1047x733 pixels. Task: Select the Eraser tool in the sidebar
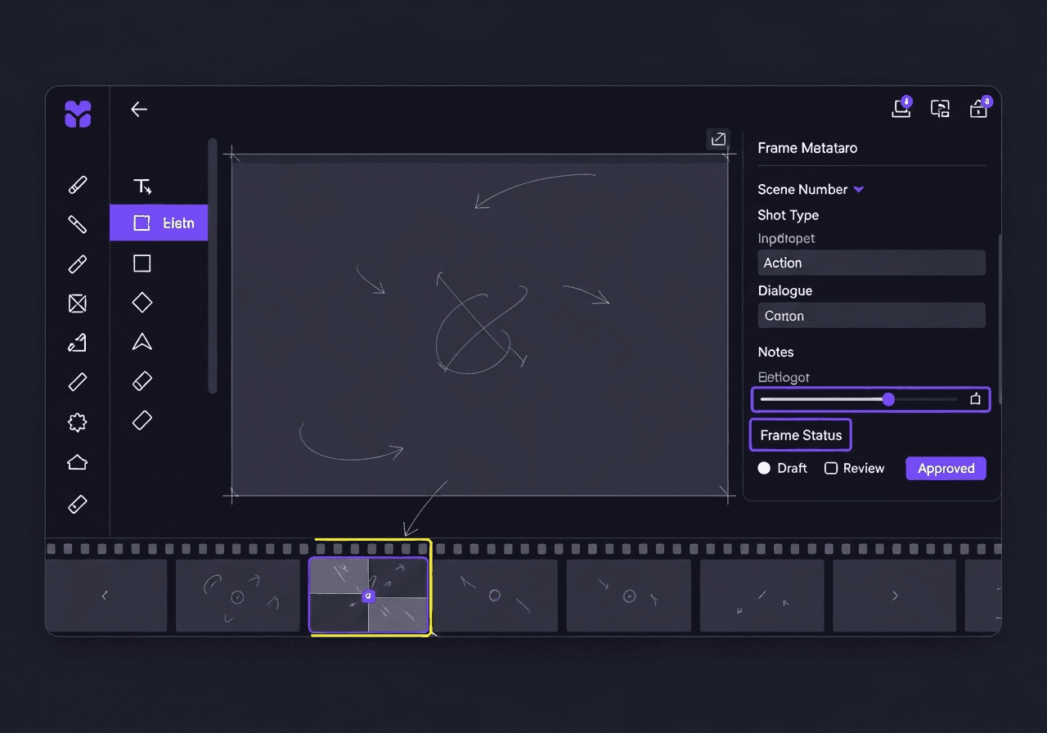(x=77, y=503)
